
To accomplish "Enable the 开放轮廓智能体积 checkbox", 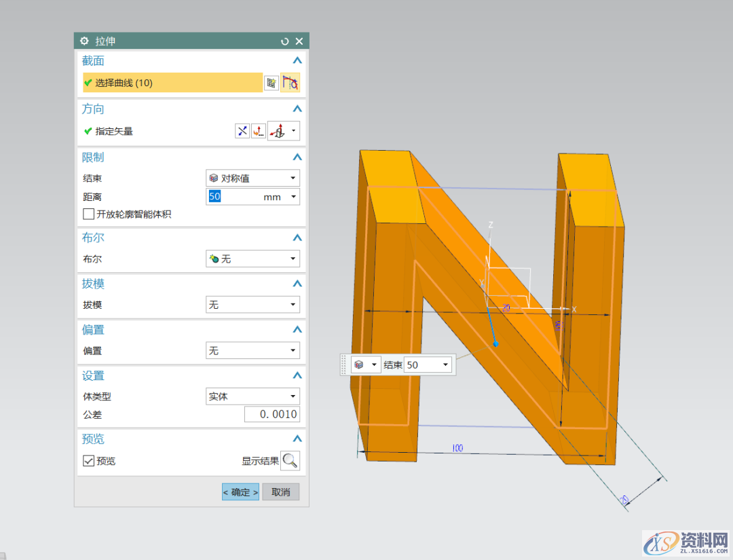I will [x=88, y=214].
